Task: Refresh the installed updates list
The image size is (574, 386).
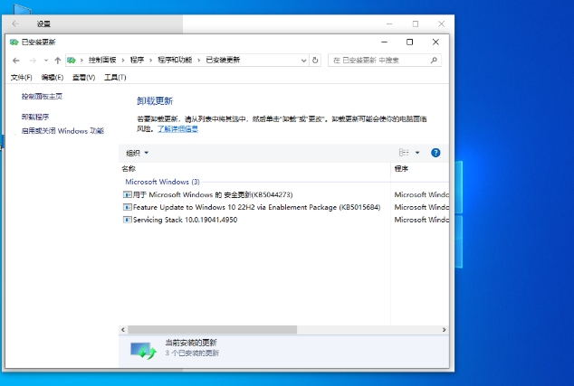Action: 315,61
